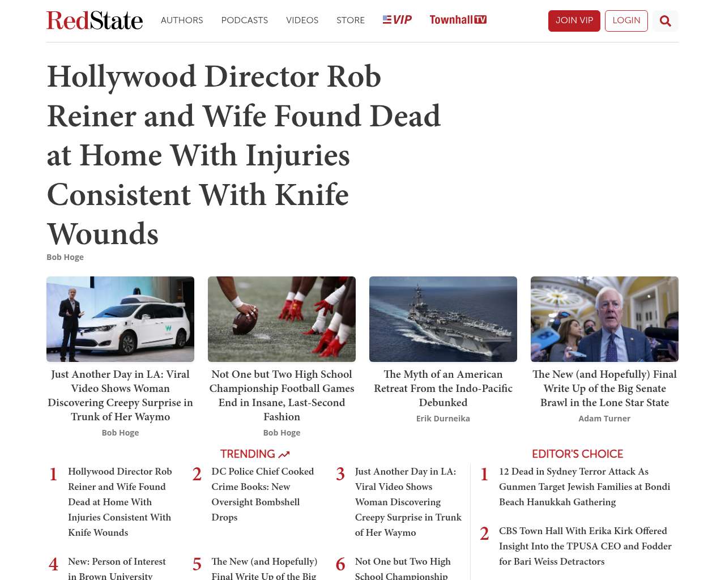Visit the Store nav link

pyautogui.click(x=351, y=20)
